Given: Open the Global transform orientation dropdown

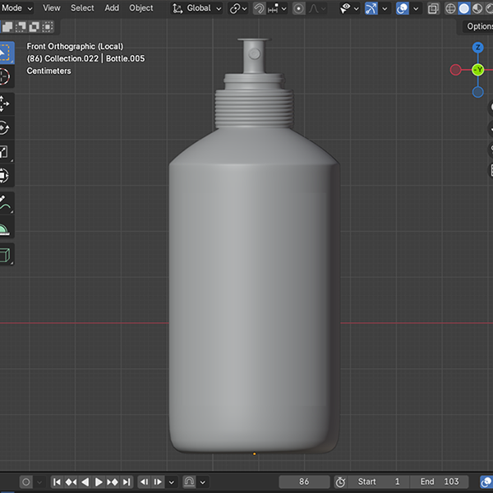Looking at the screenshot, I should tap(197, 8).
